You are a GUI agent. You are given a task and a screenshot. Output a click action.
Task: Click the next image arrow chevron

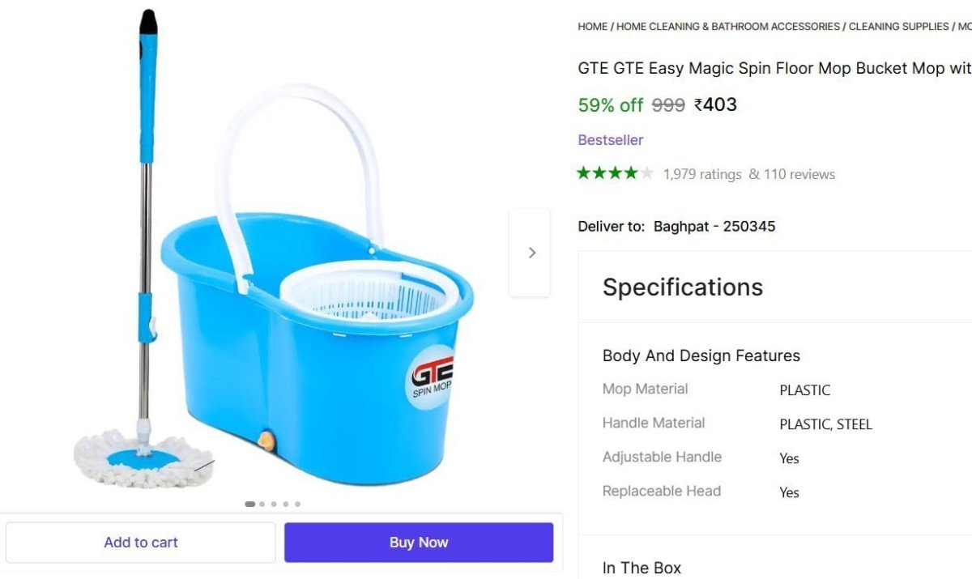click(531, 253)
